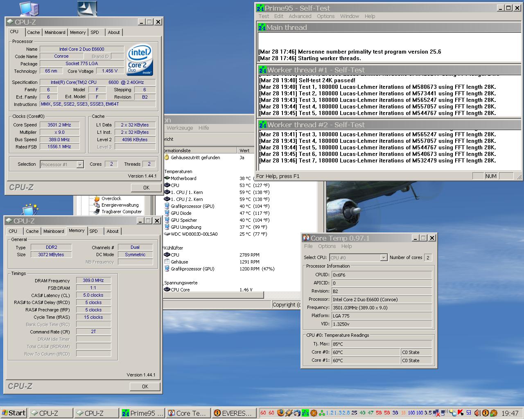Click the Firefox icon in system tray
This screenshot has height=419, width=524.
[280, 413]
